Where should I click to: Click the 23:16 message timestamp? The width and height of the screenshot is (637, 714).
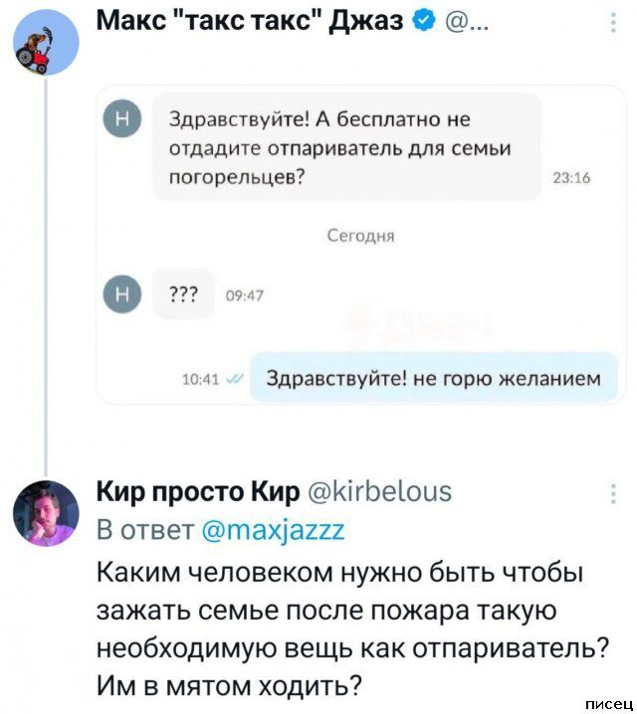[x=571, y=179]
